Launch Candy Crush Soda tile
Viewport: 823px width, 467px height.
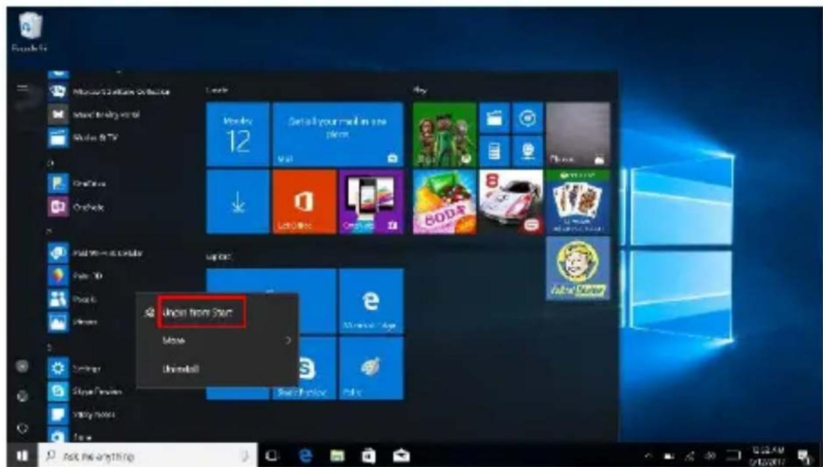445,201
